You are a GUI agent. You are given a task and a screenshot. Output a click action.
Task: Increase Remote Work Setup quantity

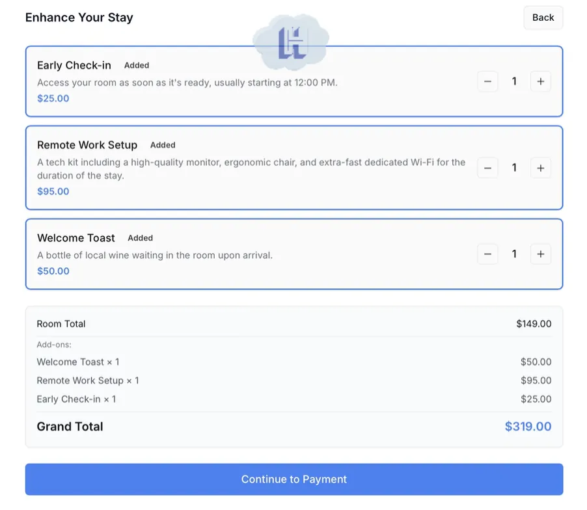pos(541,168)
